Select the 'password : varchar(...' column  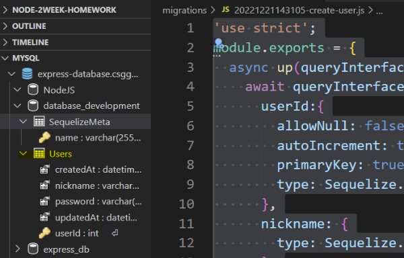pos(98,202)
